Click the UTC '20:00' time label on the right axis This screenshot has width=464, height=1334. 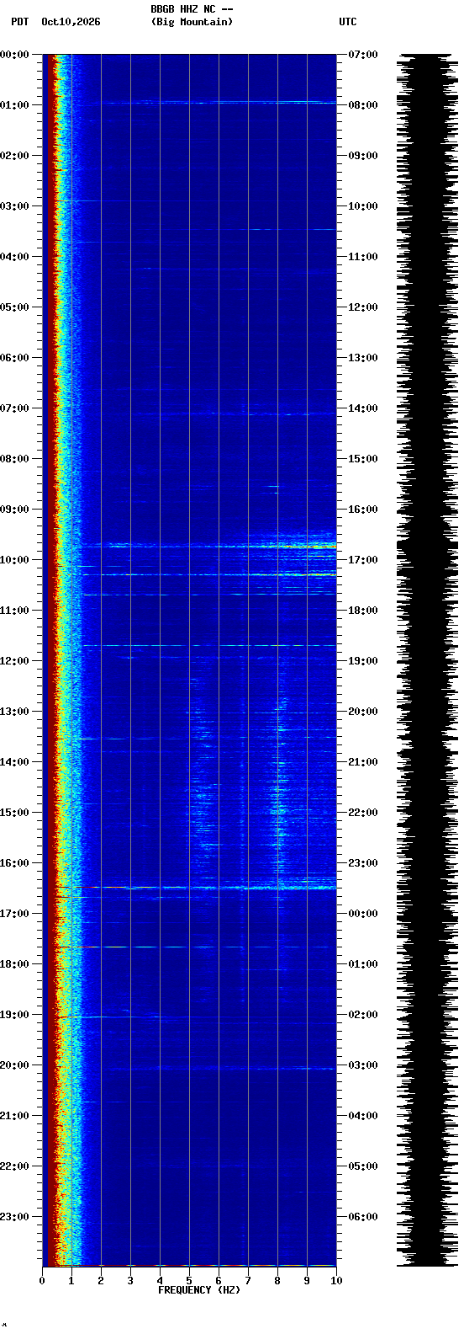[363, 712]
